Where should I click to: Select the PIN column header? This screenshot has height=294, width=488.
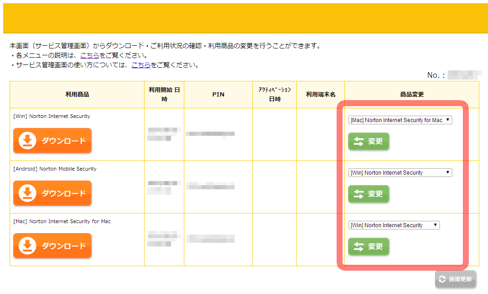[219, 95]
